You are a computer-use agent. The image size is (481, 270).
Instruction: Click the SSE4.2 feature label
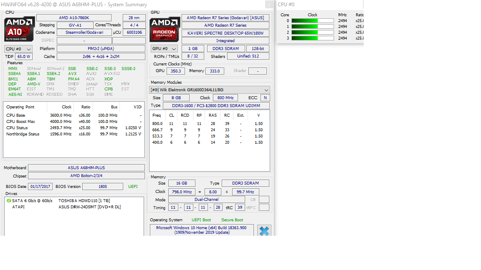(x=53, y=74)
